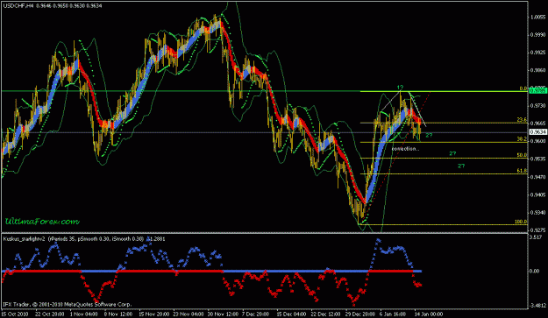Click the 14 Jan 00:00 time label
The image size is (548, 318).
pyautogui.click(x=429, y=314)
